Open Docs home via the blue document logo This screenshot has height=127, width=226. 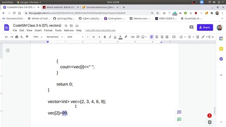coord(7,28)
